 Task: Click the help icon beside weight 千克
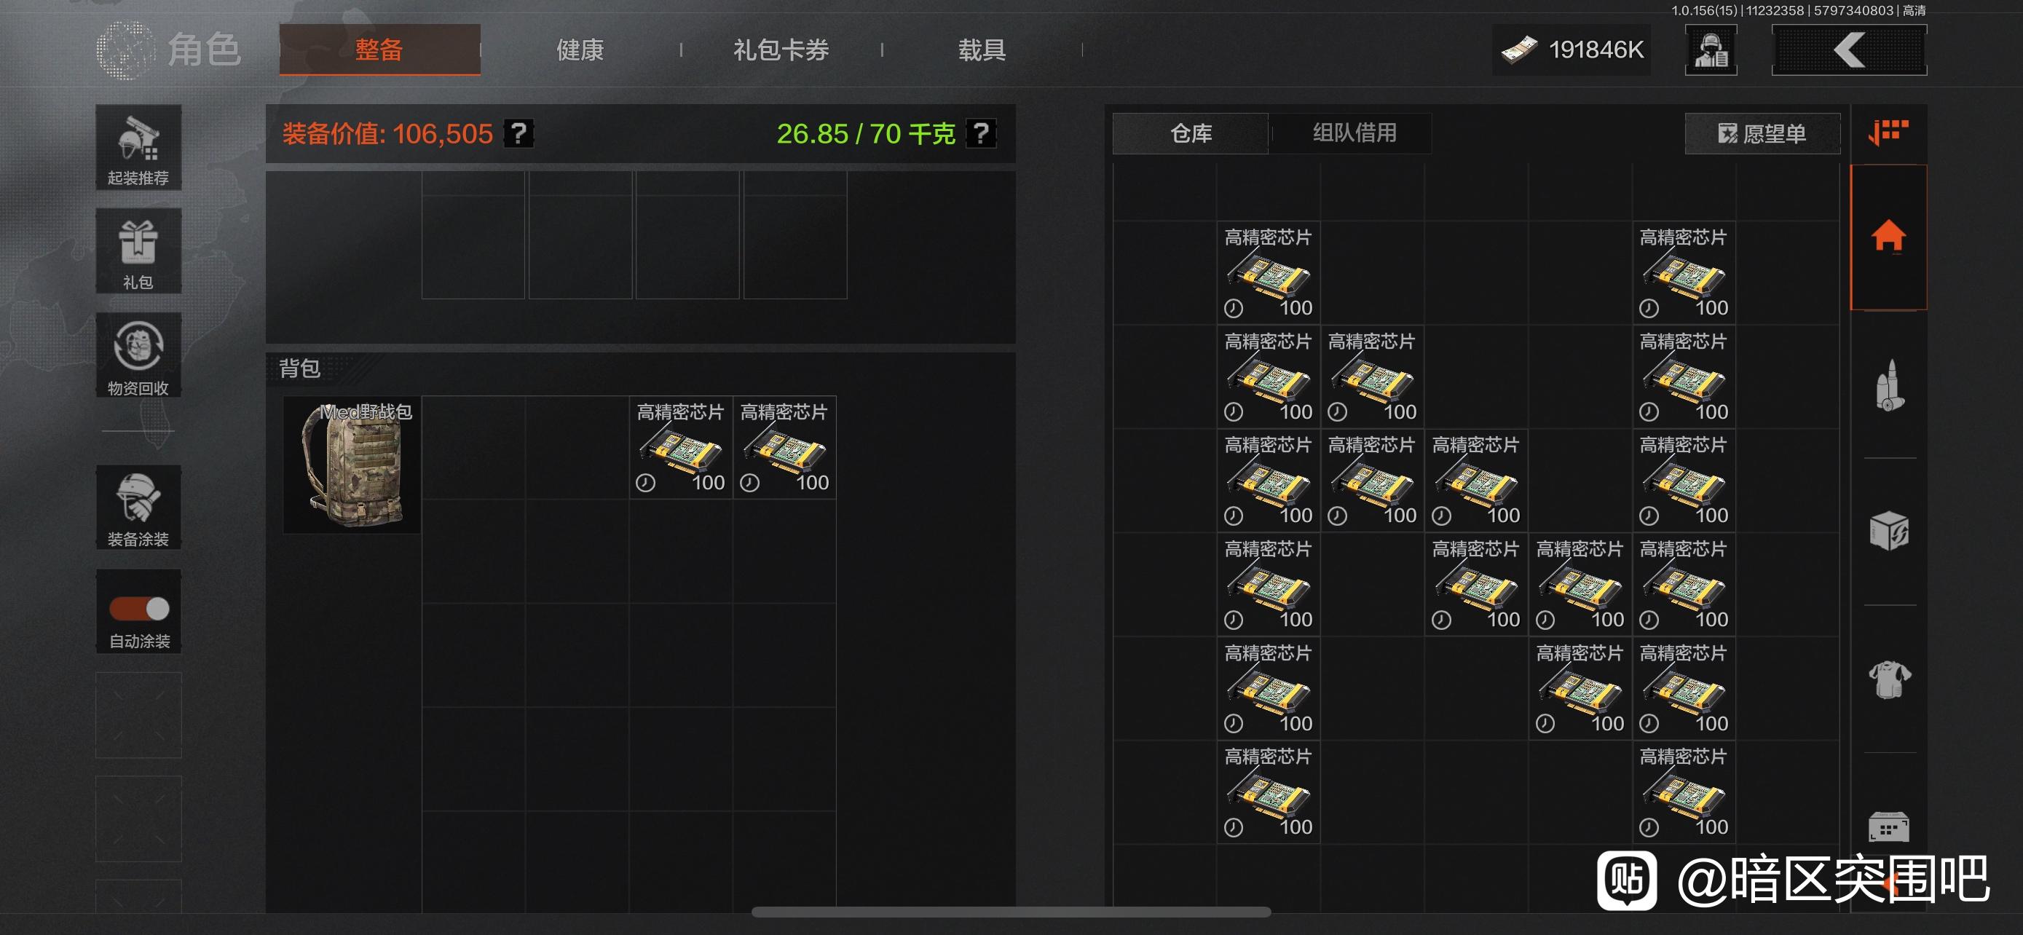tap(981, 133)
